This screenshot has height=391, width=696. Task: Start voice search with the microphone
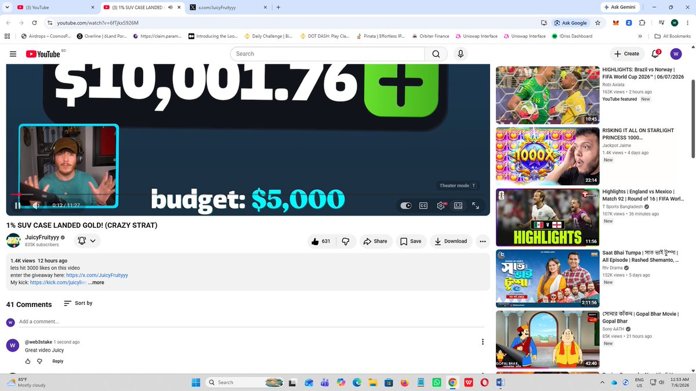click(461, 54)
